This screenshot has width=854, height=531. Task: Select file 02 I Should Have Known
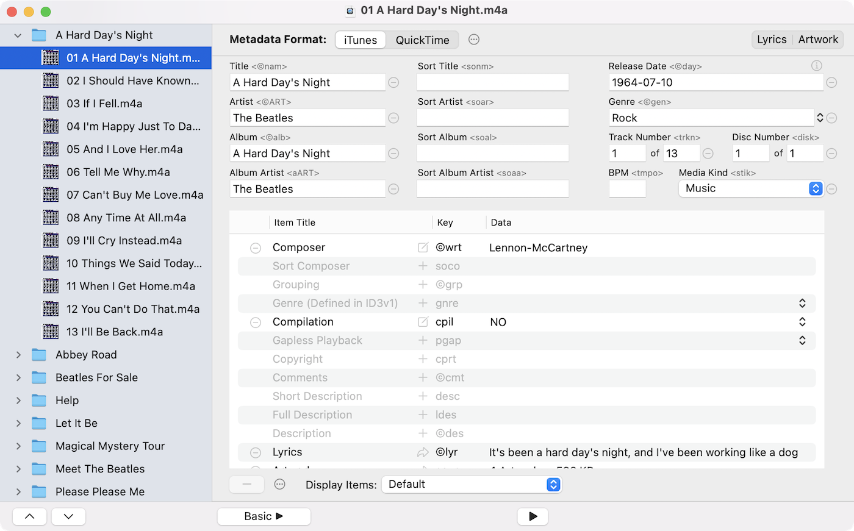tap(106, 80)
